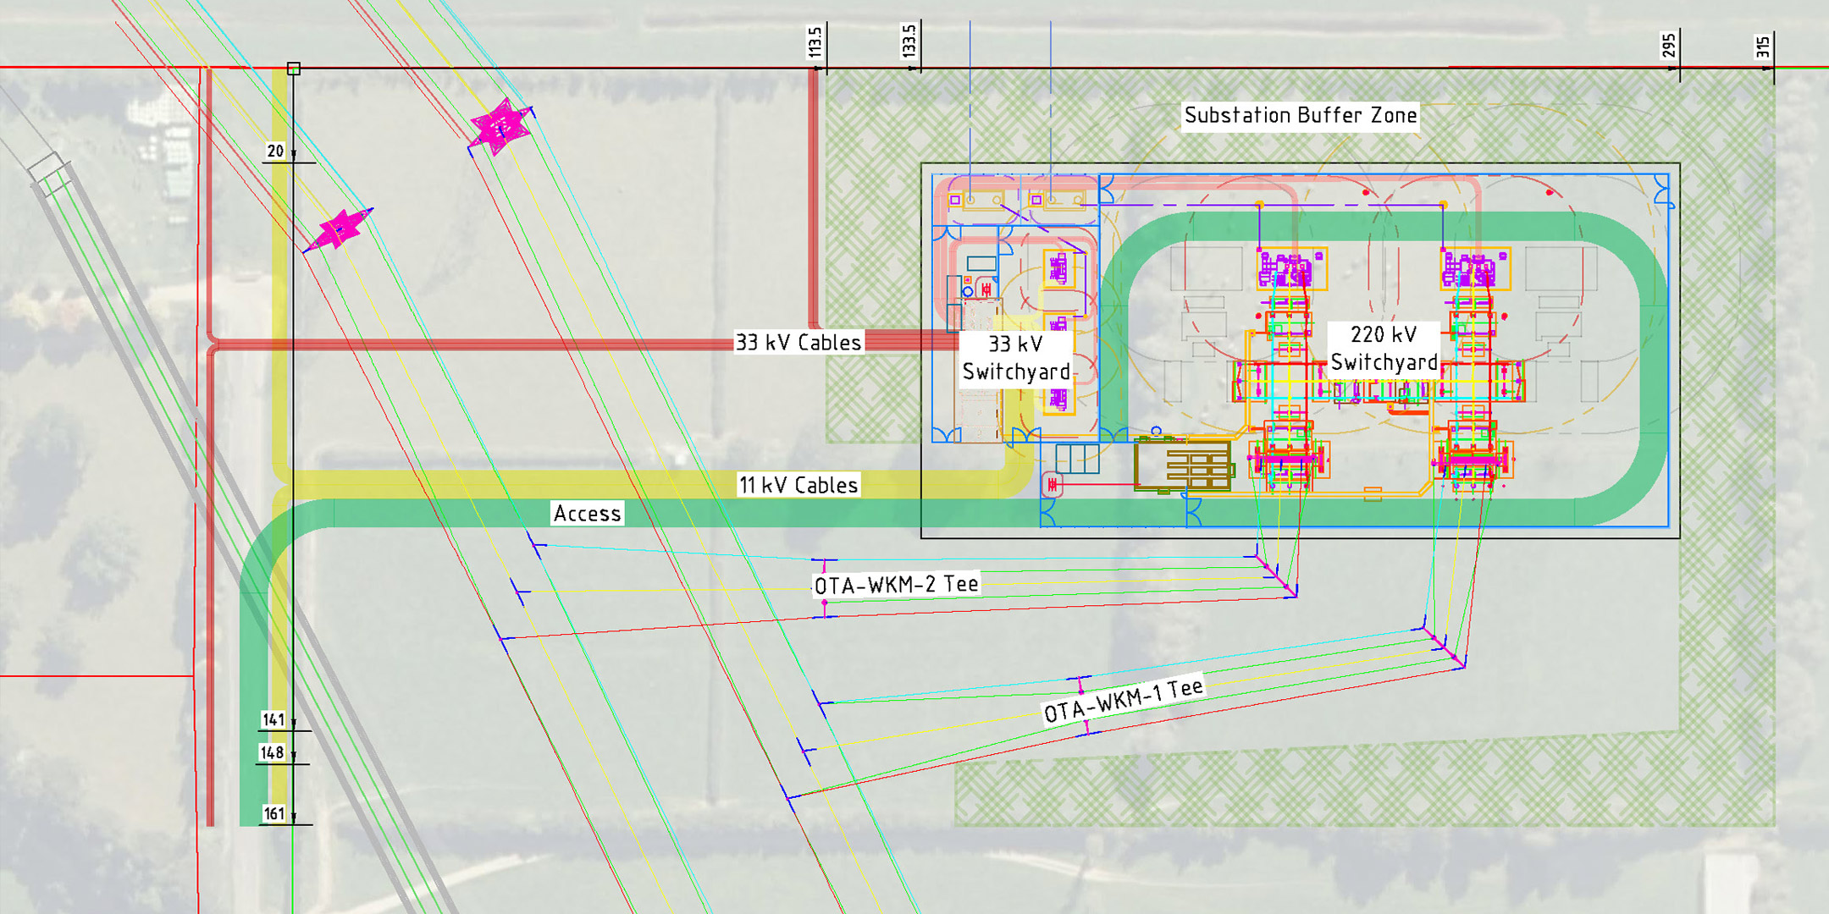Image resolution: width=1829 pixels, height=914 pixels.
Task: Click the 33 kV Switchyard label
Action: pos(1015,358)
